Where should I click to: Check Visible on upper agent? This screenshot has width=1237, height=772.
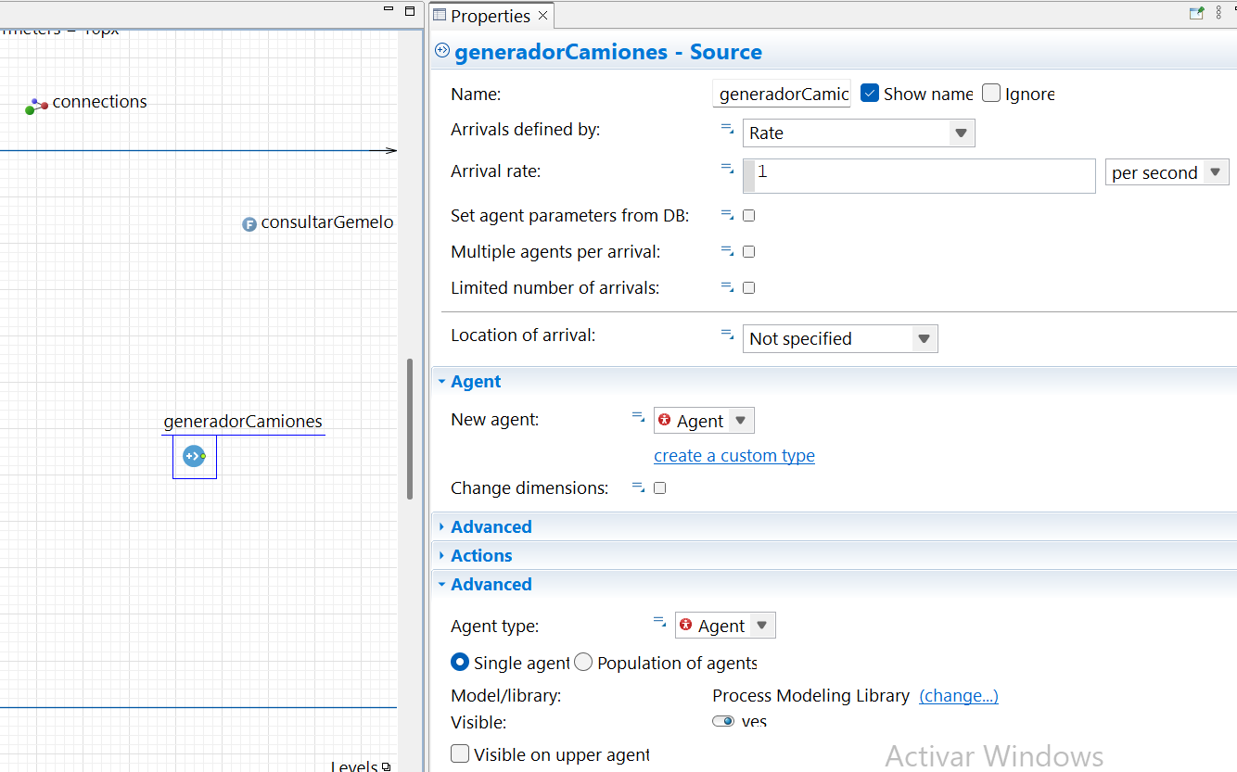click(460, 753)
